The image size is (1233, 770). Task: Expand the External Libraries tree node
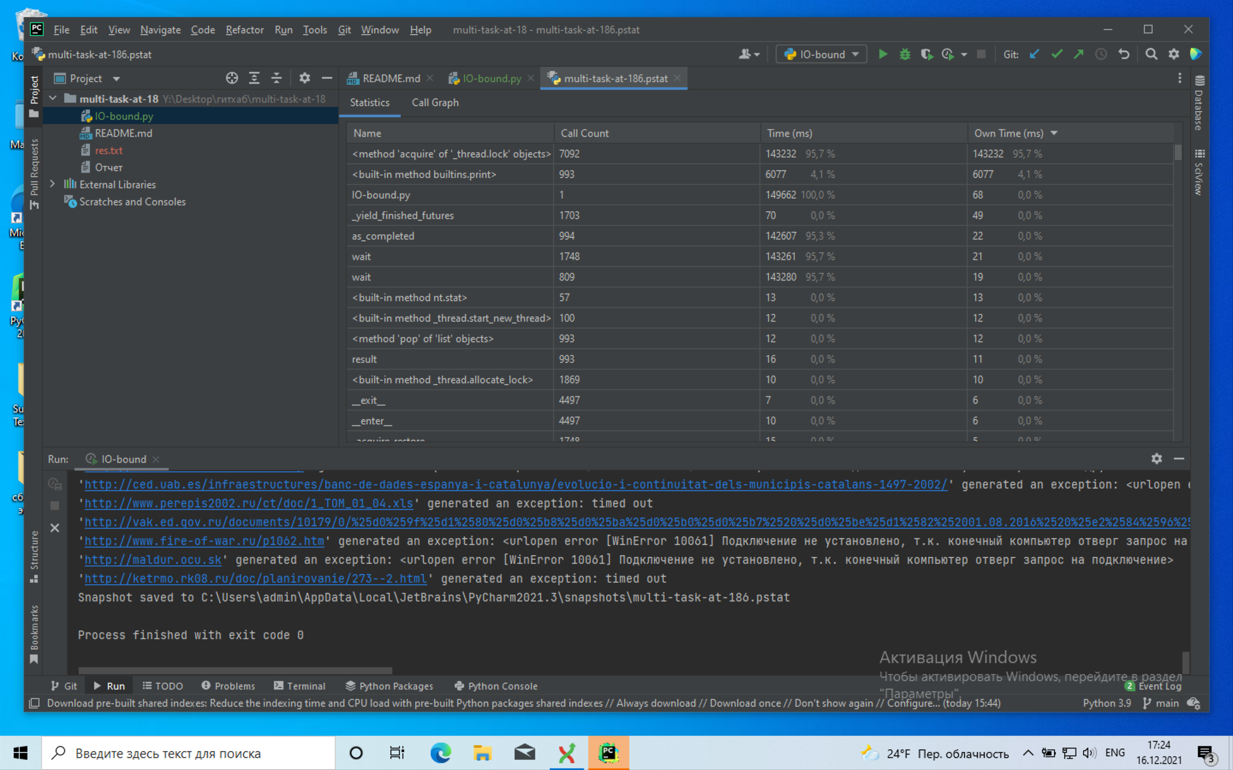coord(52,184)
